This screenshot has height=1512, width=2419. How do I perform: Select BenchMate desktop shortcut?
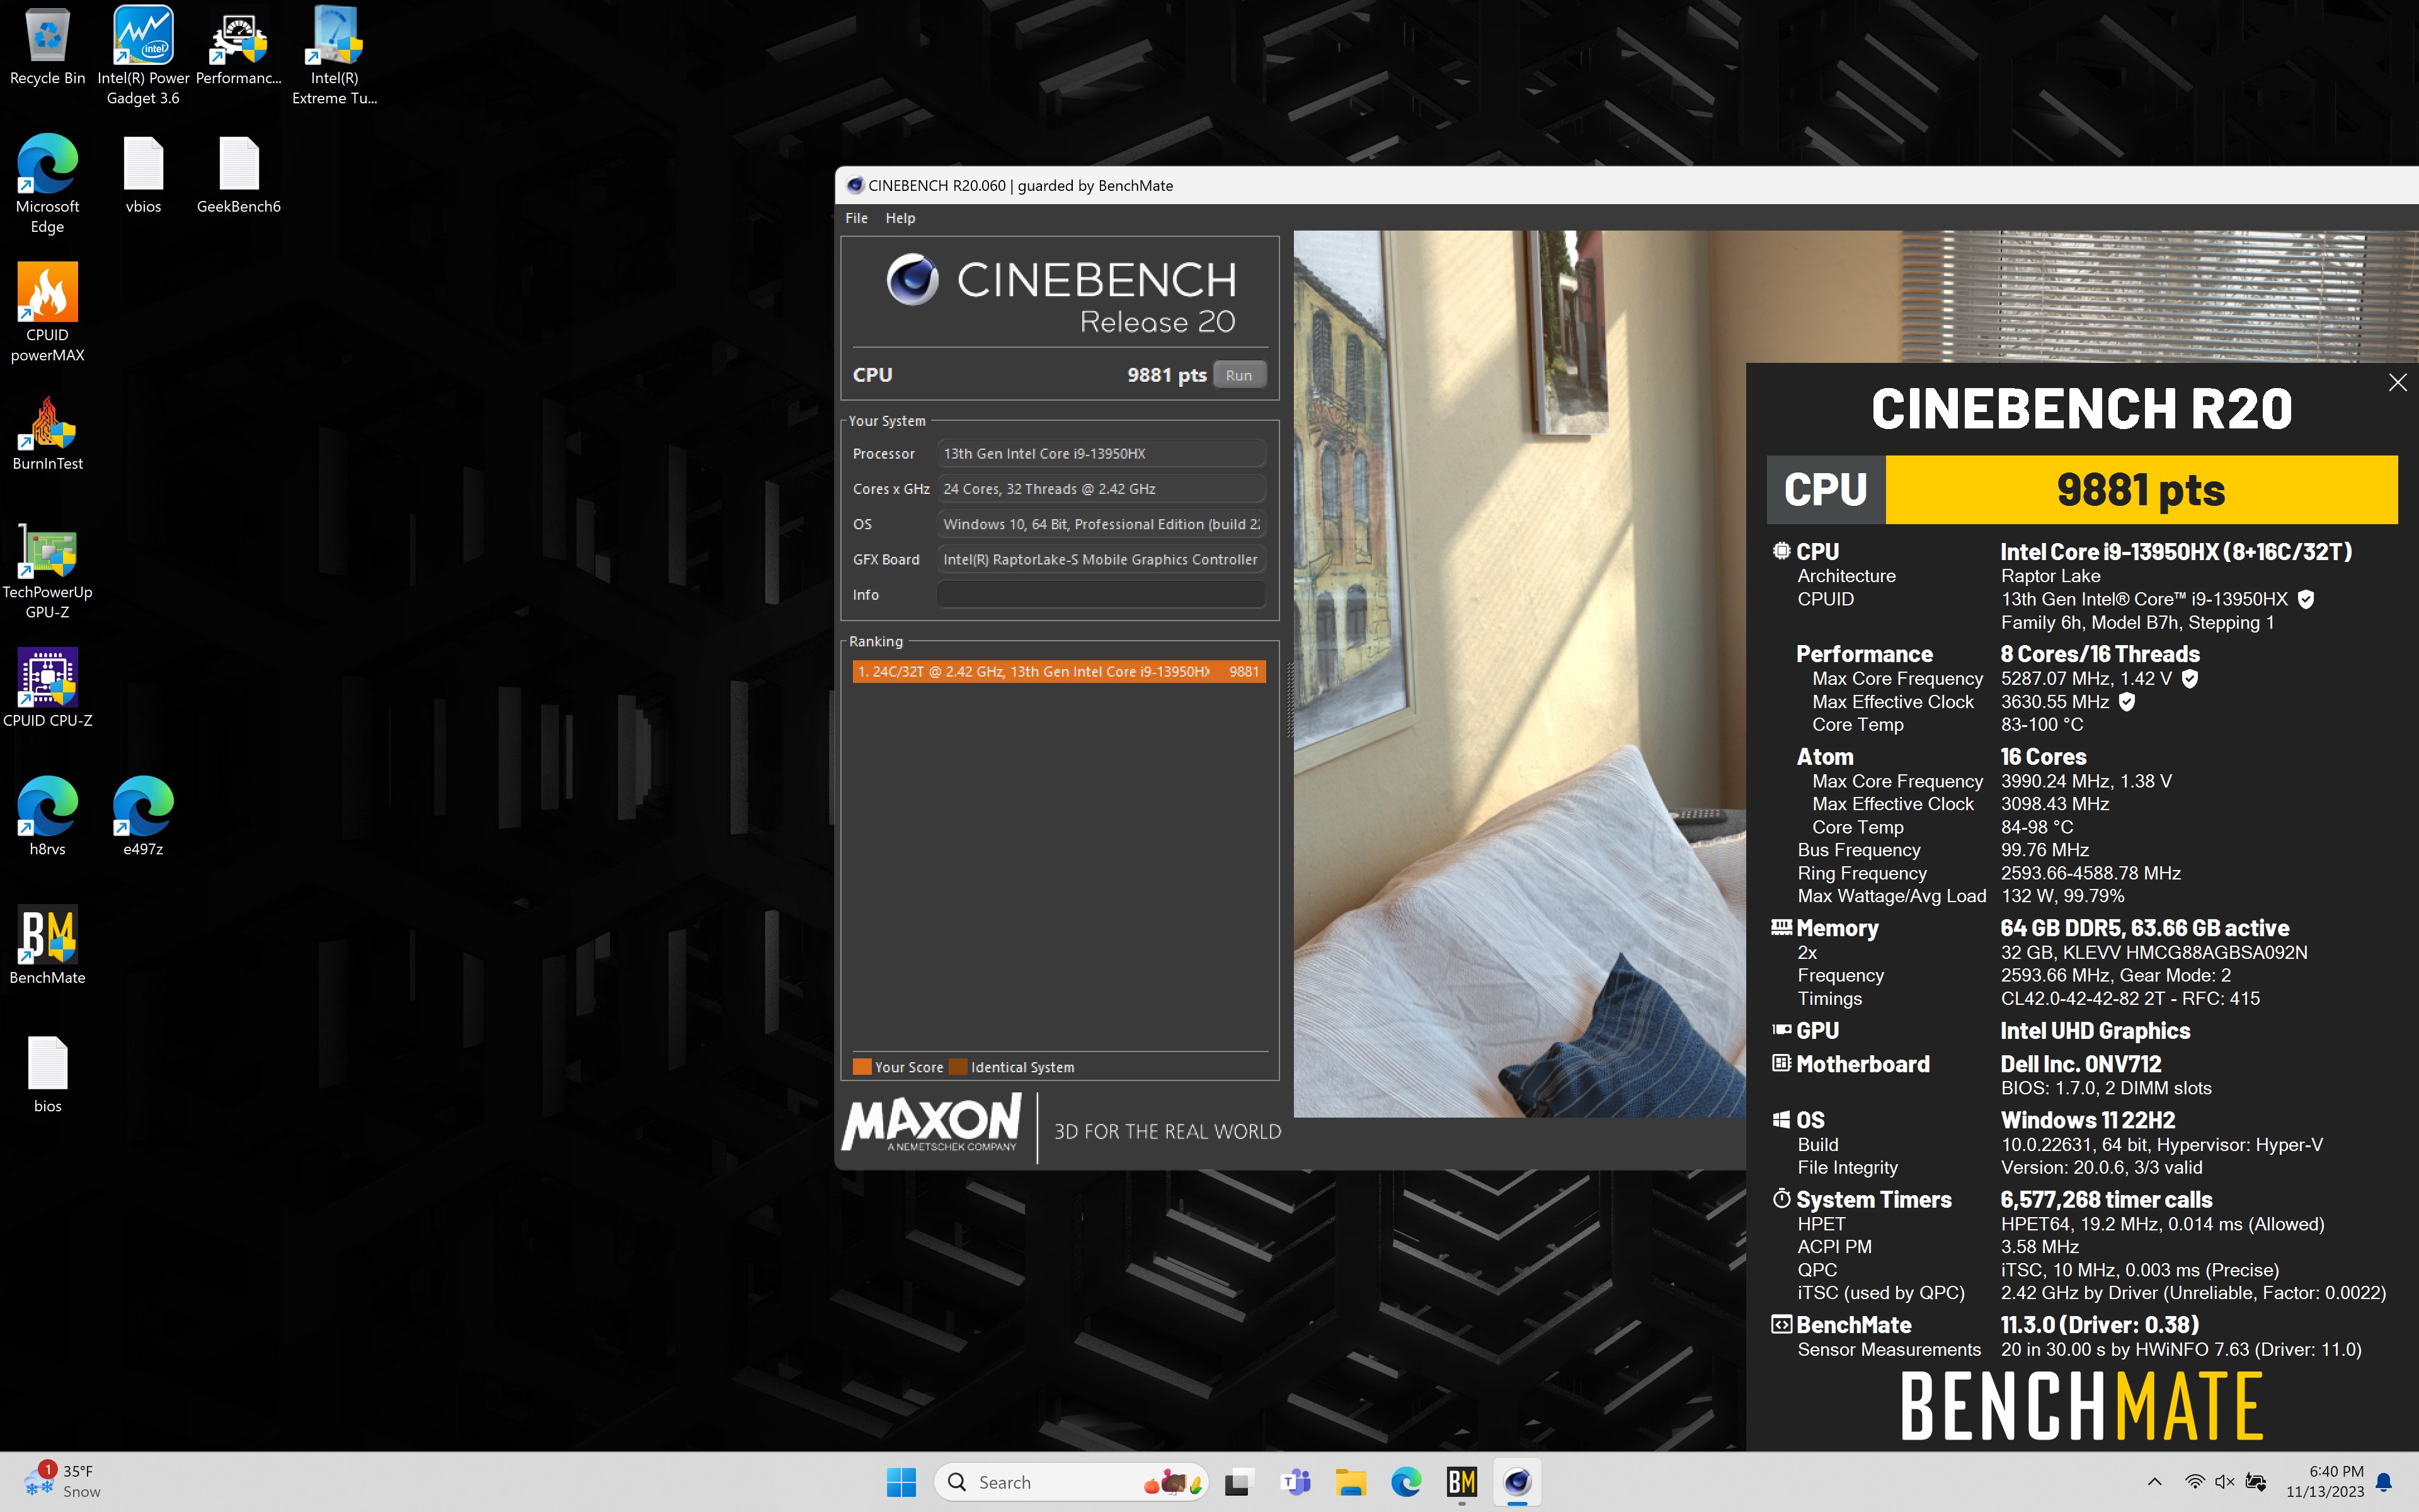tap(47, 945)
